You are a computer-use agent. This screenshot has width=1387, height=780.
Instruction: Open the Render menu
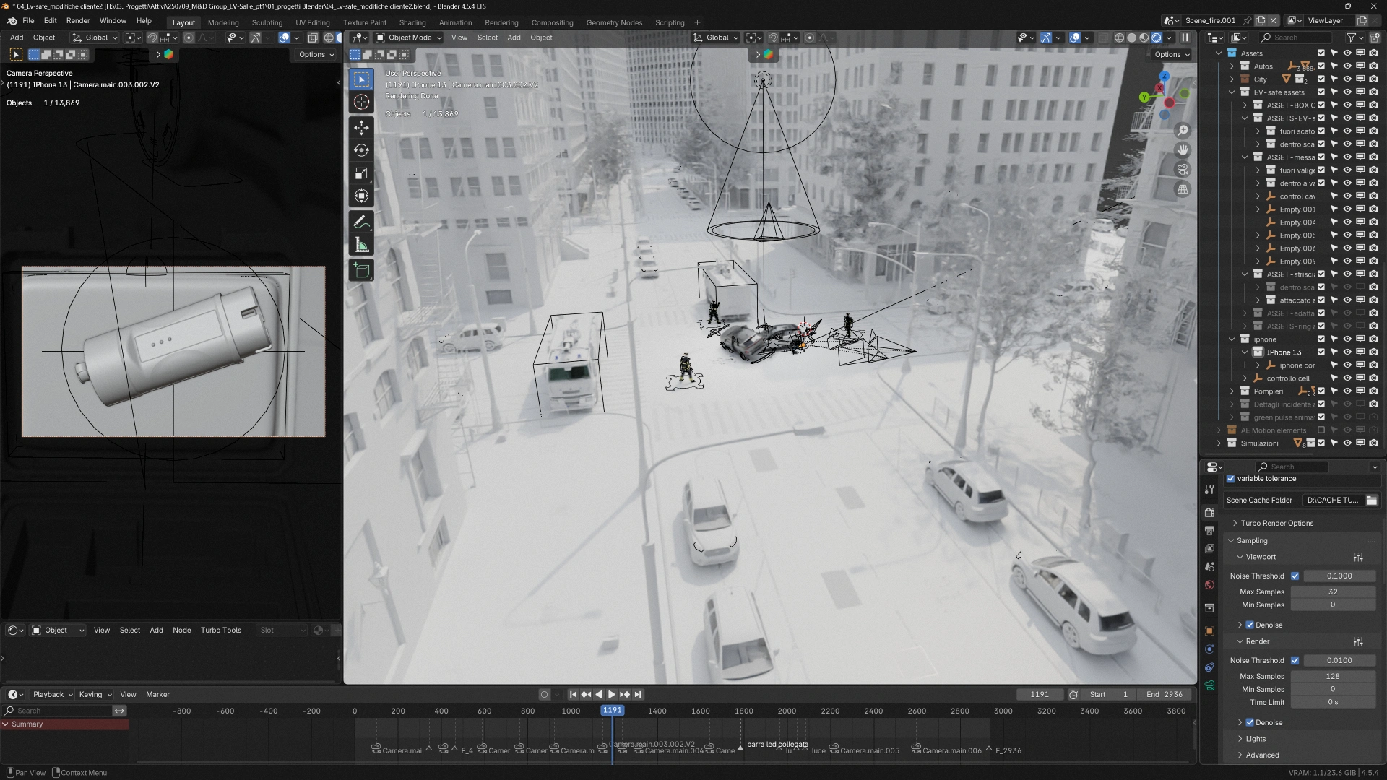pos(78,21)
